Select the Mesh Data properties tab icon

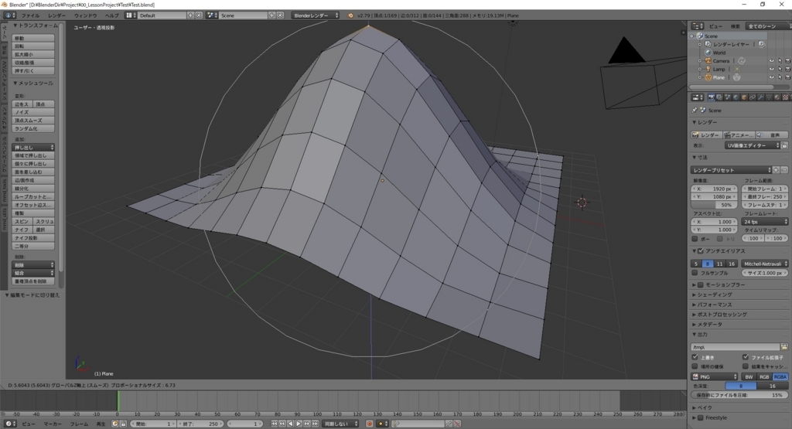[x=769, y=97]
